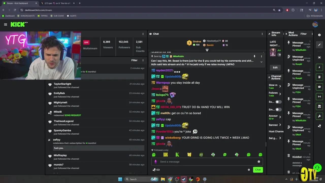
Task: Click the taskbar Search box
Action: pyautogui.click(x=141, y=179)
